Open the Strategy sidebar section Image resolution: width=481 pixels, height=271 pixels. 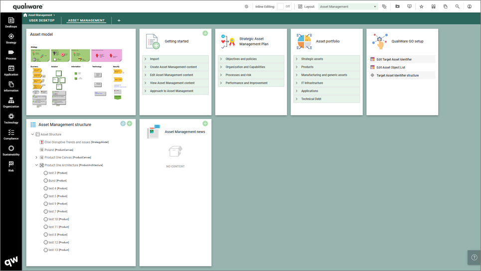pyautogui.click(x=11, y=39)
